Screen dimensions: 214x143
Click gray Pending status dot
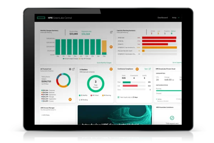coord(80,100)
